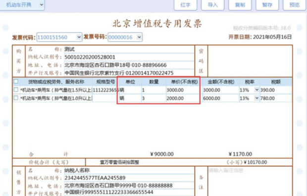Viewport: 307px width, 196px height.
Task: Click the 税率 column header
Action: coord(250,82)
